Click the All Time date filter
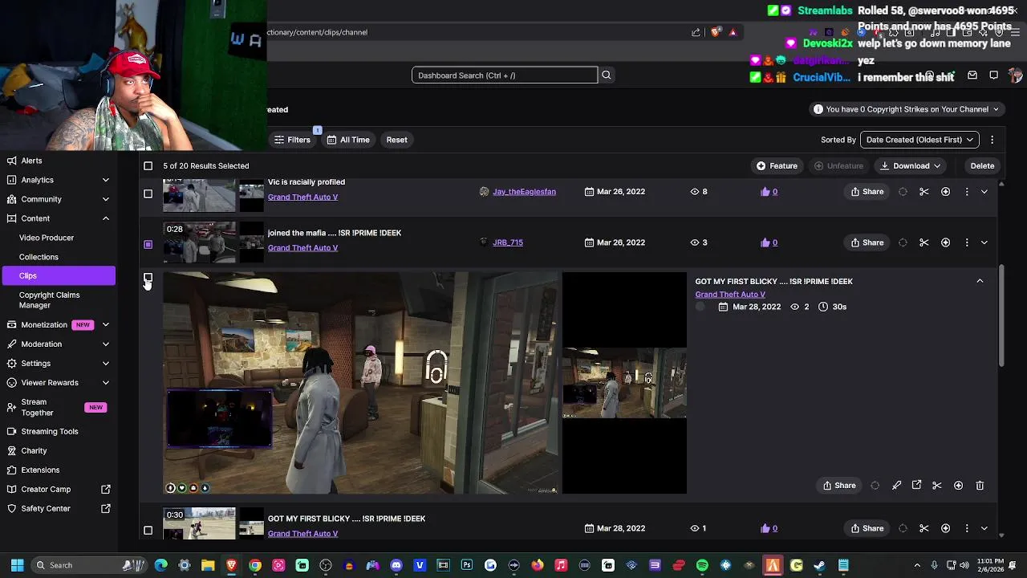This screenshot has height=578, width=1027. [348, 140]
